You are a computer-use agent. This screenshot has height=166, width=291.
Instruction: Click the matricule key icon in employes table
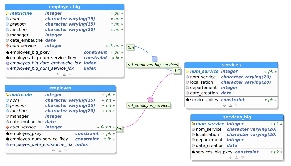[7, 95]
